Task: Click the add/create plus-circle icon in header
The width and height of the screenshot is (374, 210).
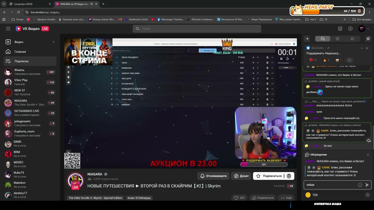Action: pos(350,29)
